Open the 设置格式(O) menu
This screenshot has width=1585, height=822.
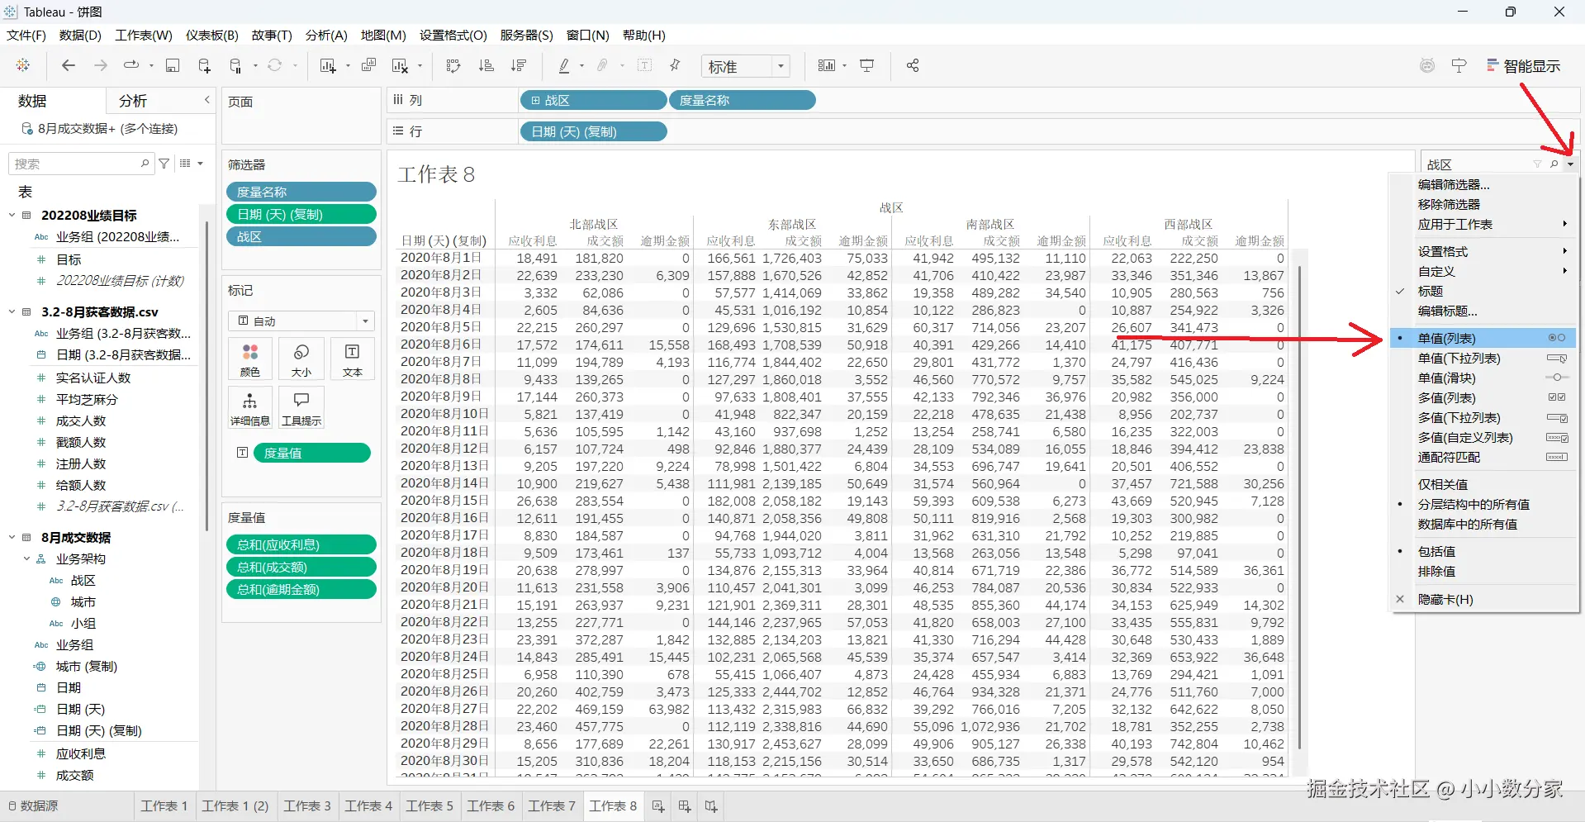click(453, 35)
